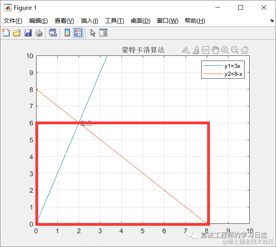Enable data tips on the axes toolbar
Viewport: 276px width, 247px height.
click(205, 50)
